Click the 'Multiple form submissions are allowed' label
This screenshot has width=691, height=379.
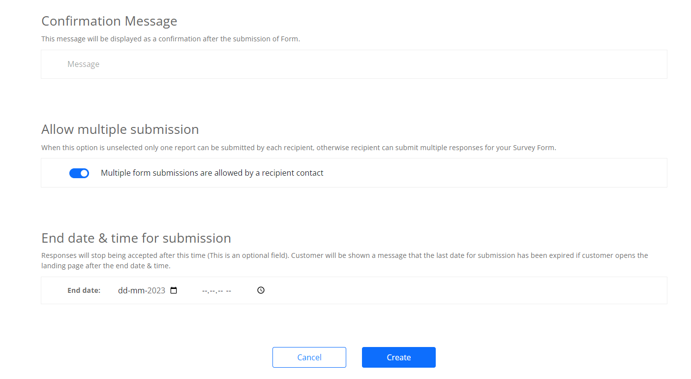(x=212, y=173)
